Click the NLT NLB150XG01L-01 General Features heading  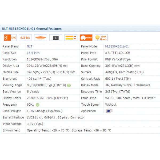(x=32, y=29)
